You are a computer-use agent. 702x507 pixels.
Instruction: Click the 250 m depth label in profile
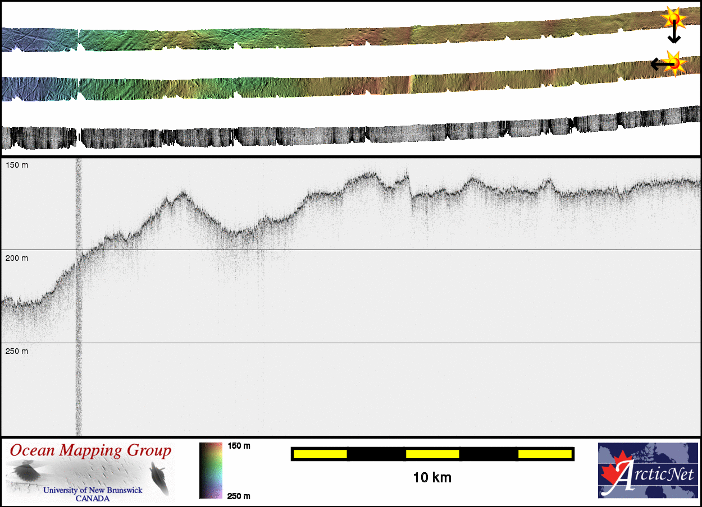pyautogui.click(x=17, y=351)
